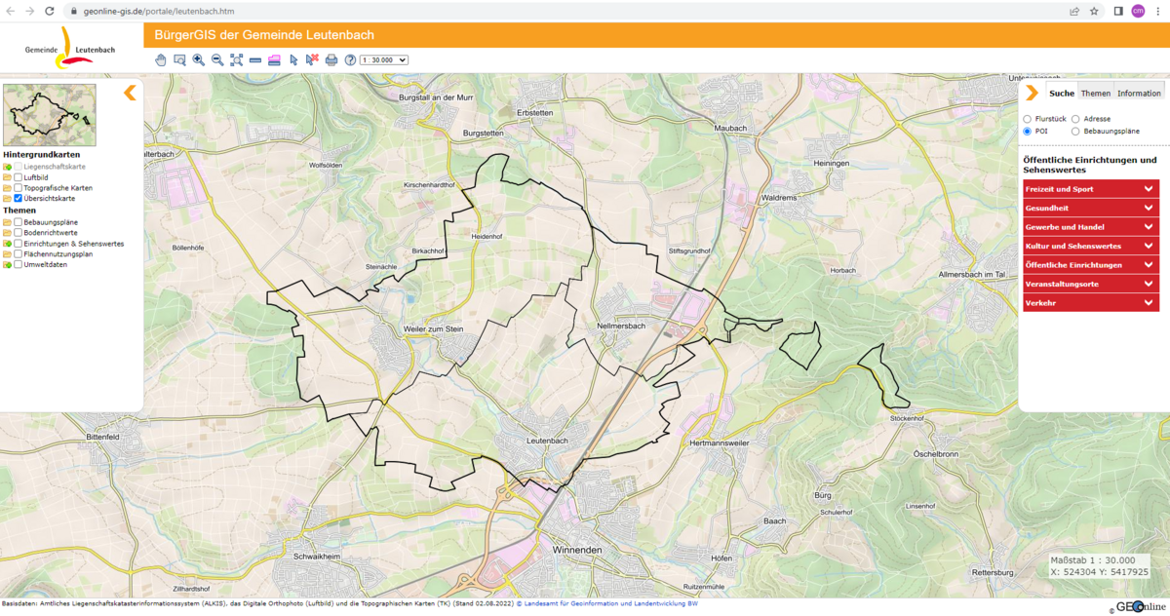Open Liegenschaftskarte folder icon

tap(7, 168)
